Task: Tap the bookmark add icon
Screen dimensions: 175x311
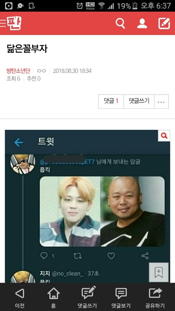Action: click(159, 273)
